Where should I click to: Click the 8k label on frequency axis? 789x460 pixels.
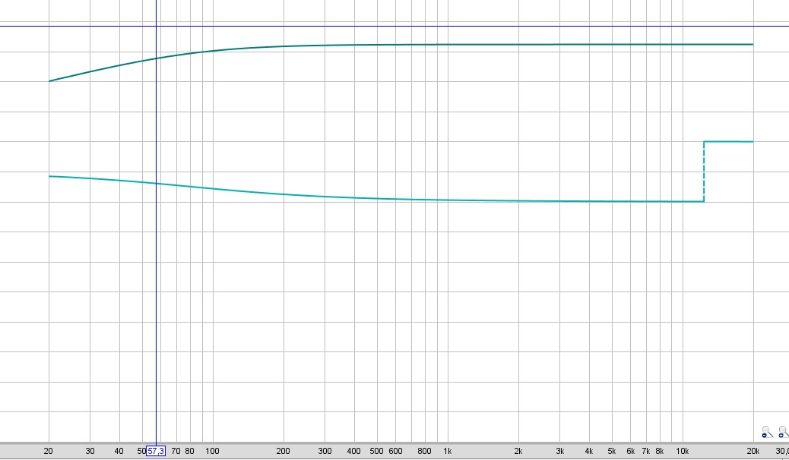(x=659, y=451)
